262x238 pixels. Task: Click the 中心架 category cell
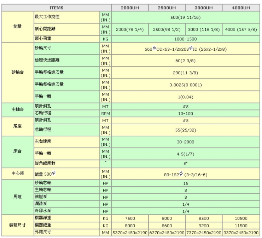(x=18, y=174)
